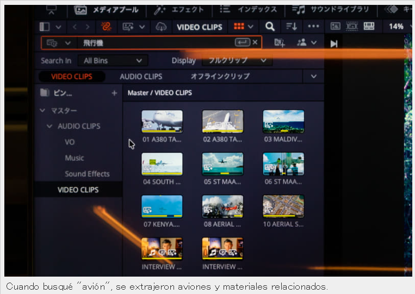Open the sort order icon
The height and width of the screenshot is (294, 415).
[292, 26]
